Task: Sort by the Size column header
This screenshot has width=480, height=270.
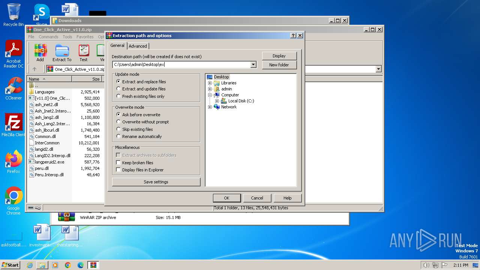Action: (x=87, y=79)
